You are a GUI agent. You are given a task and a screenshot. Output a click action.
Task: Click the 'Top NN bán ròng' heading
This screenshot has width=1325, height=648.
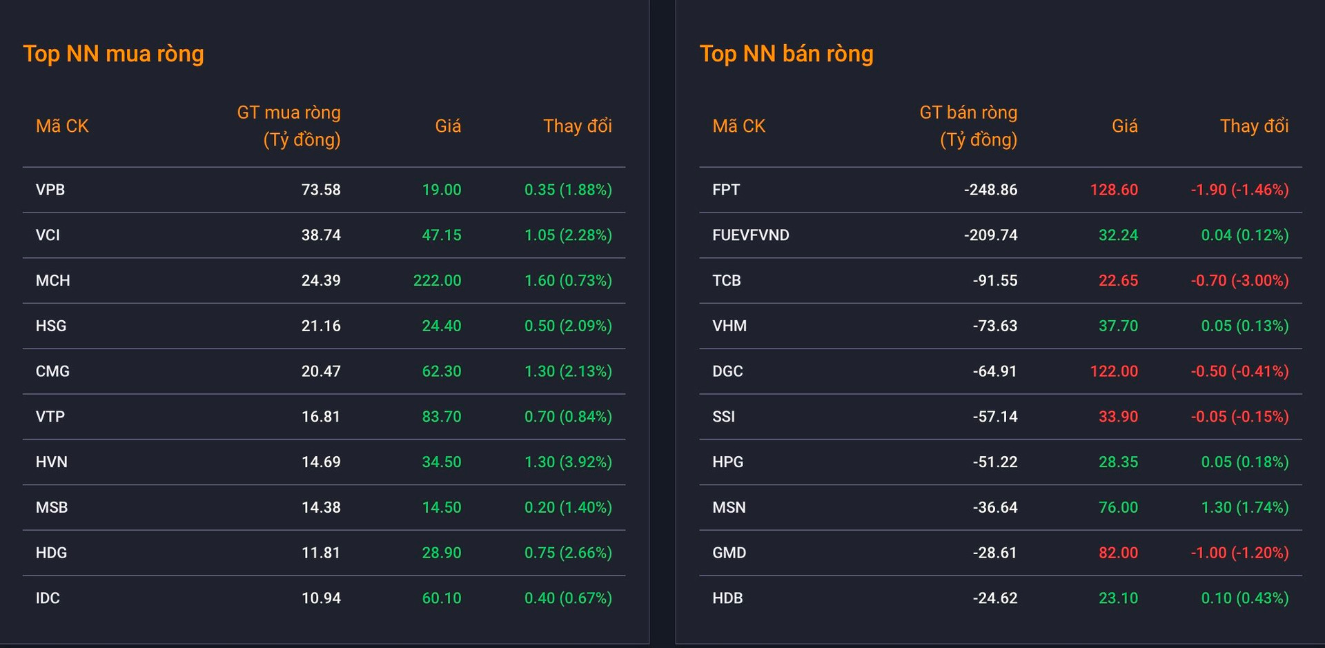coord(787,54)
